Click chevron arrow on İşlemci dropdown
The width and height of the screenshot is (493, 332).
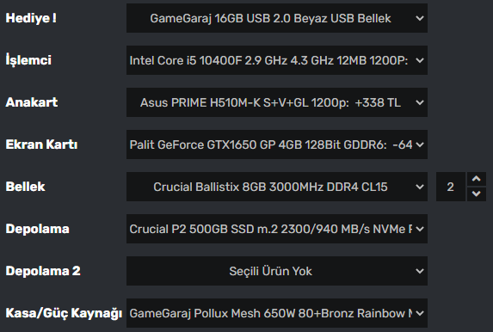419,60
